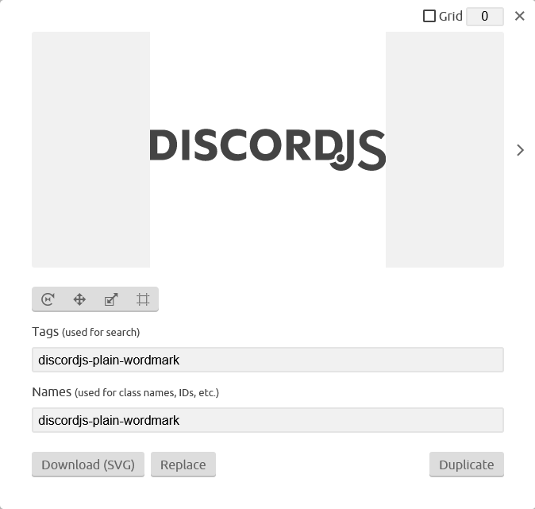535x509 pixels.
Task: Click inside the Names input field
Action: pyautogui.click(x=267, y=420)
